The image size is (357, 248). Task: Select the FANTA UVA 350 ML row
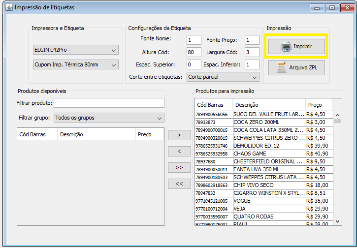pos(264,169)
